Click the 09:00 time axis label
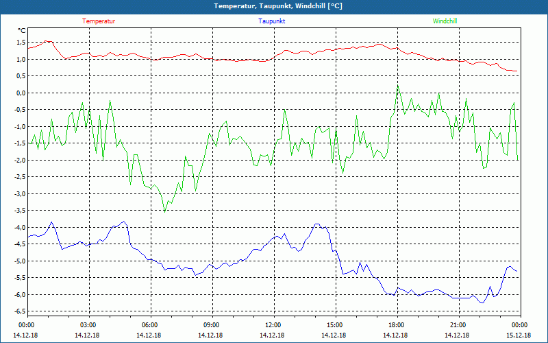The height and width of the screenshot is (343, 548). click(210, 325)
